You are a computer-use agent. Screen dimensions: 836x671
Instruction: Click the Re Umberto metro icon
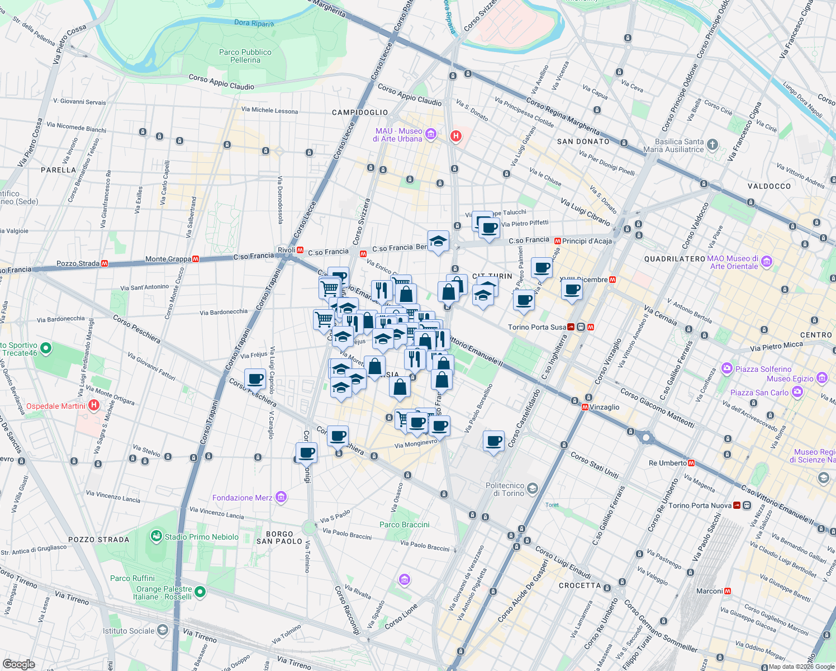coord(692,463)
